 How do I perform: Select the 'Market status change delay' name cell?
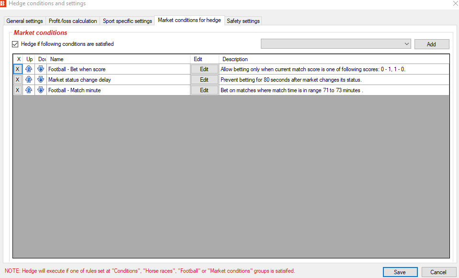click(x=118, y=80)
